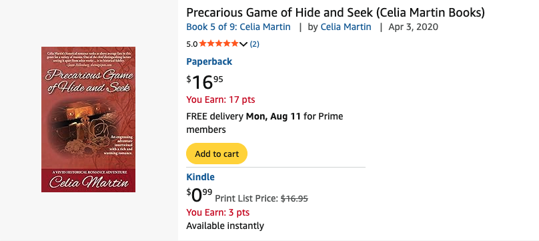This screenshot has width=539, height=241.
Task: Click the orange five-star rating icons
Action: pos(219,43)
